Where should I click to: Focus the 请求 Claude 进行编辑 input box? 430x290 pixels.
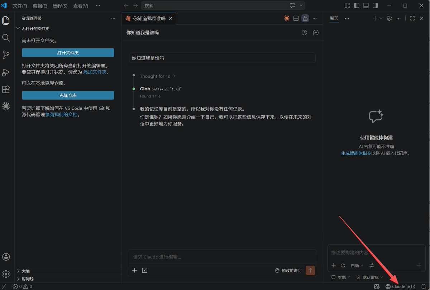[x=222, y=257]
